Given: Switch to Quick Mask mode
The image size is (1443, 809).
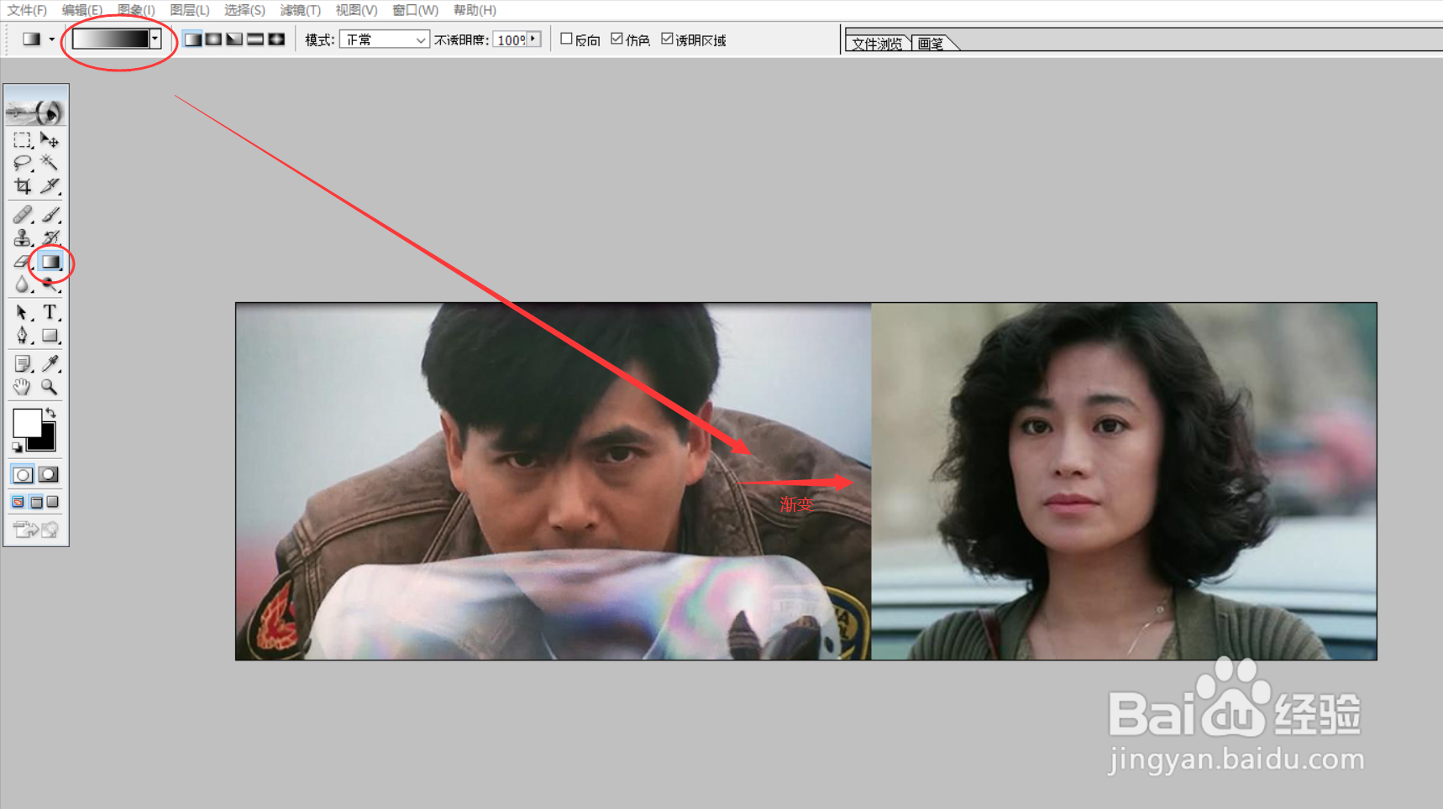Looking at the screenshot, I should [50, 475].
